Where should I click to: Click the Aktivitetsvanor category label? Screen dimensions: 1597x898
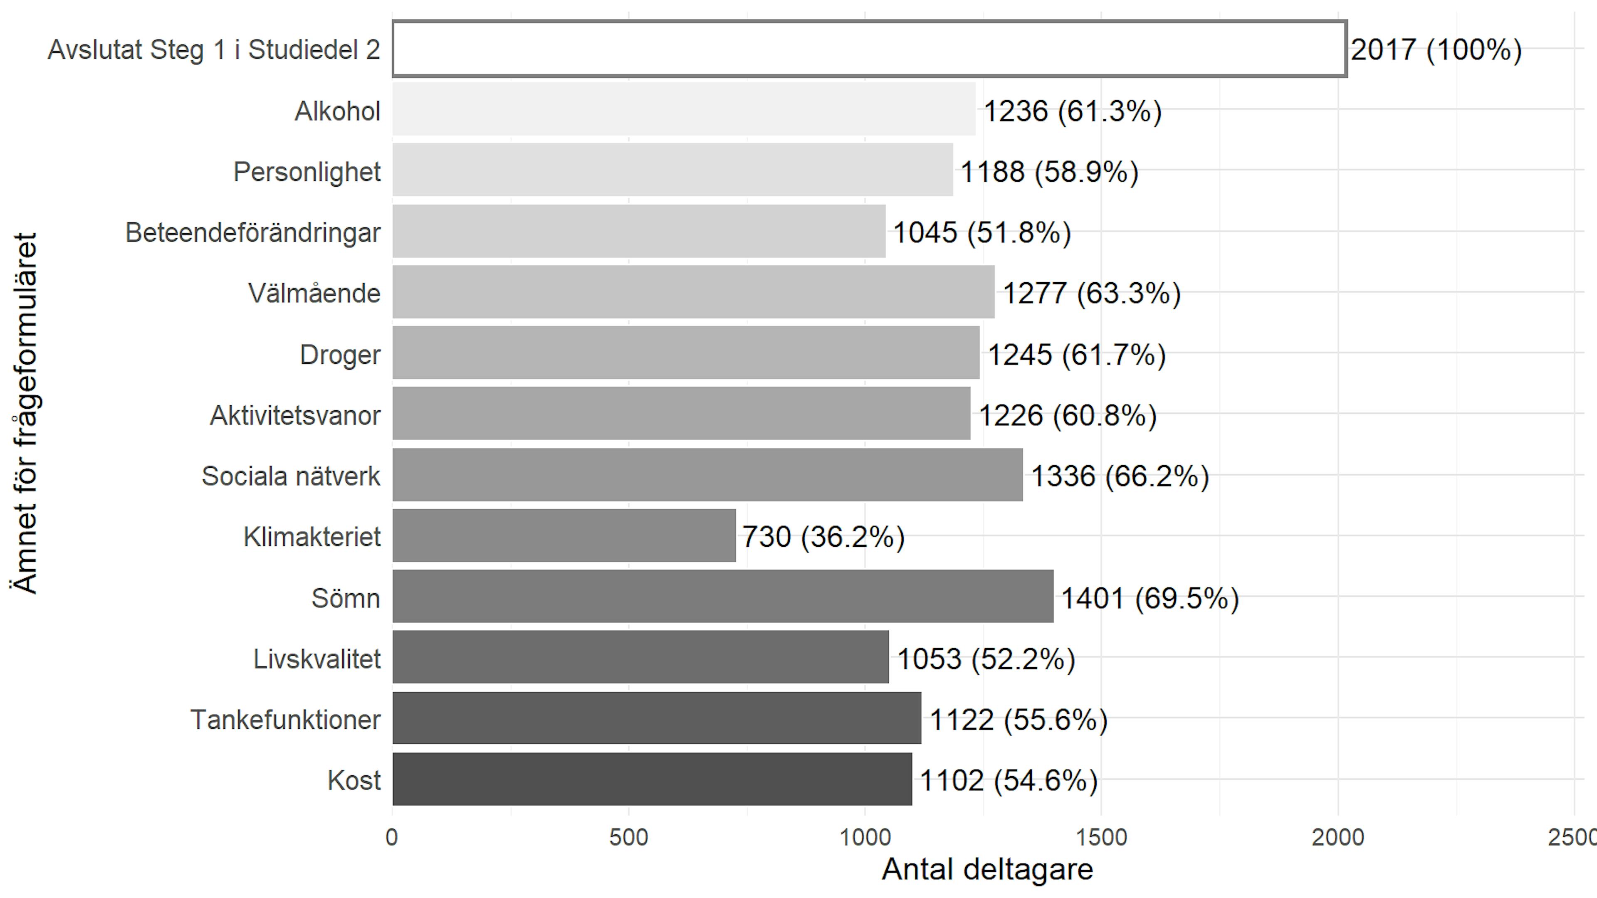coord(295,415)
